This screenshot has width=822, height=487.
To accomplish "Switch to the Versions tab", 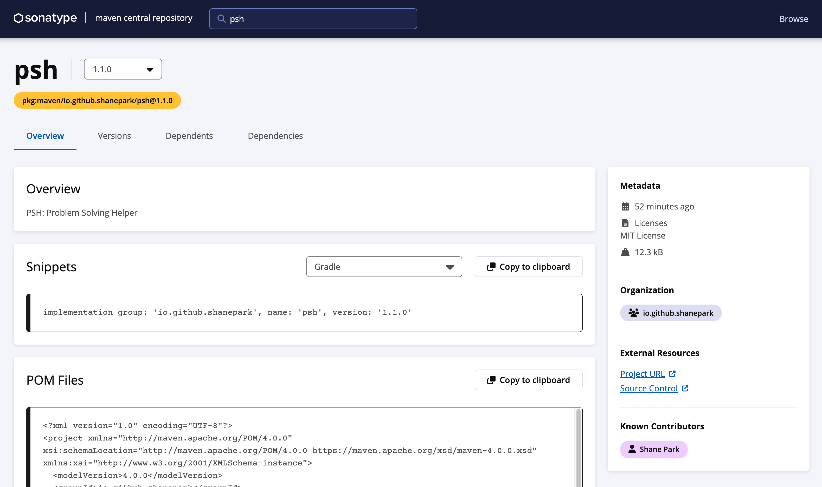I will (x=114, y=136).
